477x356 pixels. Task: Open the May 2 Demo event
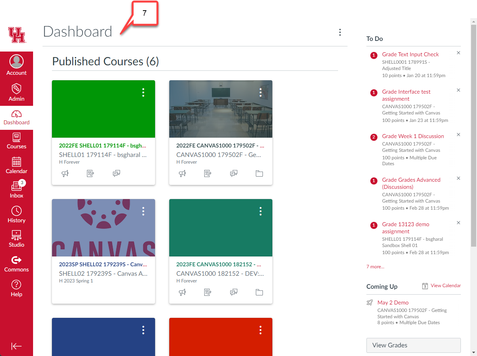click(393, 303)
